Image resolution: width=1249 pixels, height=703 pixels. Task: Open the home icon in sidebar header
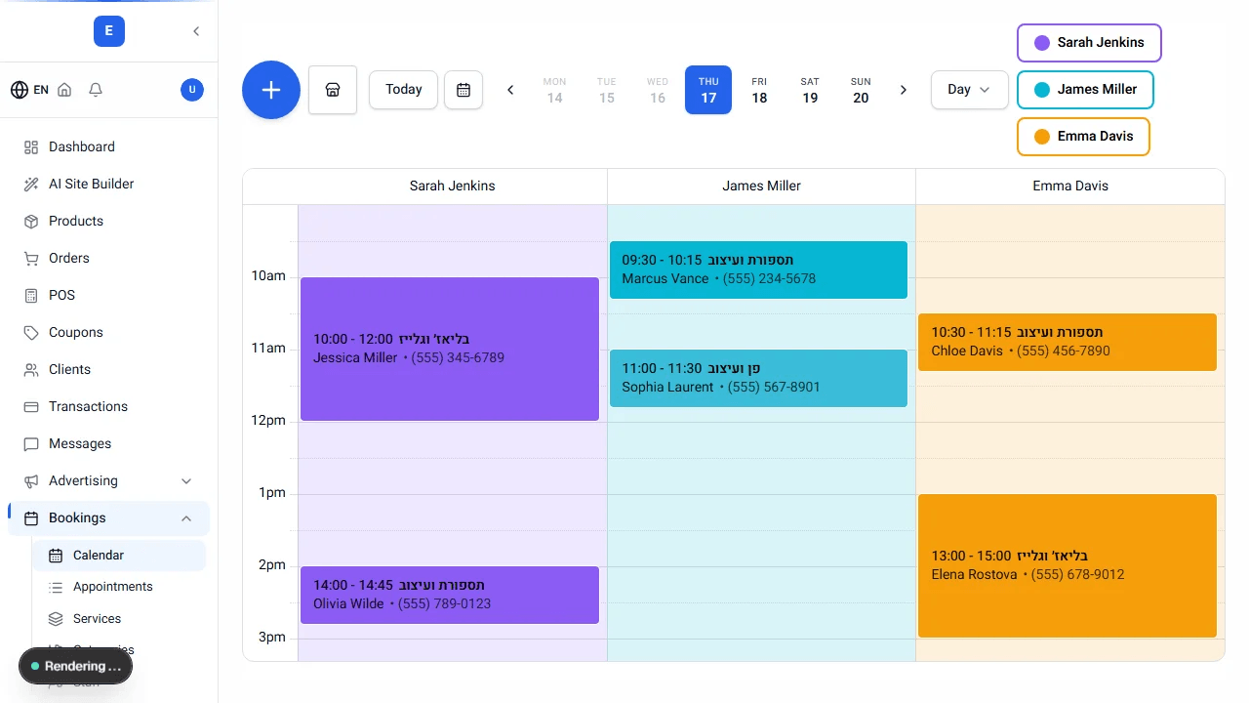(64, 90)
